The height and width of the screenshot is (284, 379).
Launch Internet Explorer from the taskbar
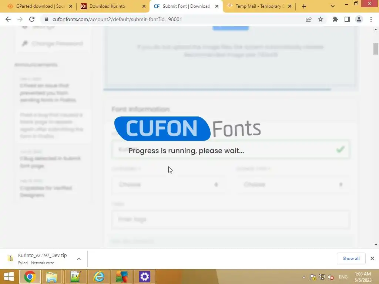(x=99, y=277)
